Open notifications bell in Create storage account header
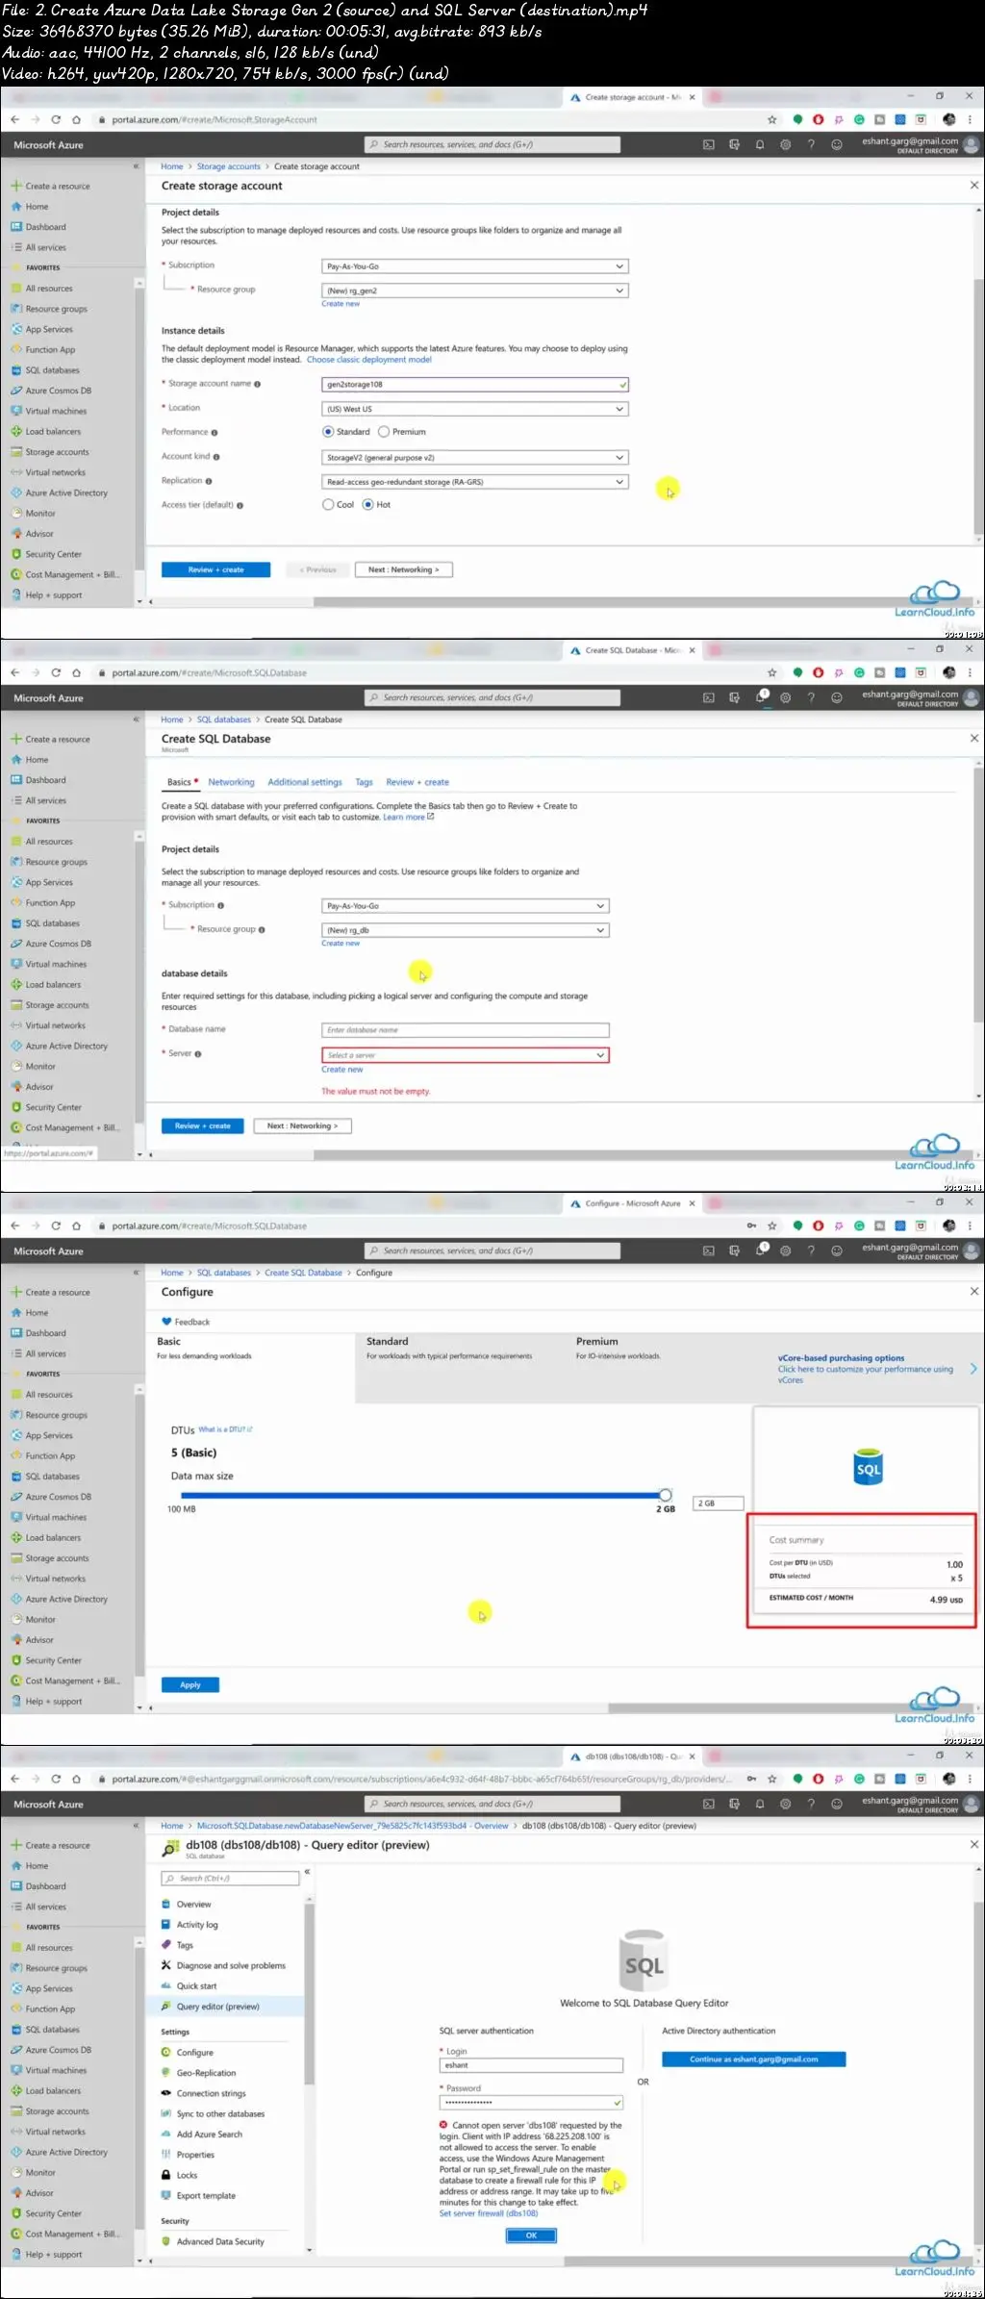The height and width of the screenshot is (2299, 985). click(x=760, y=145)
